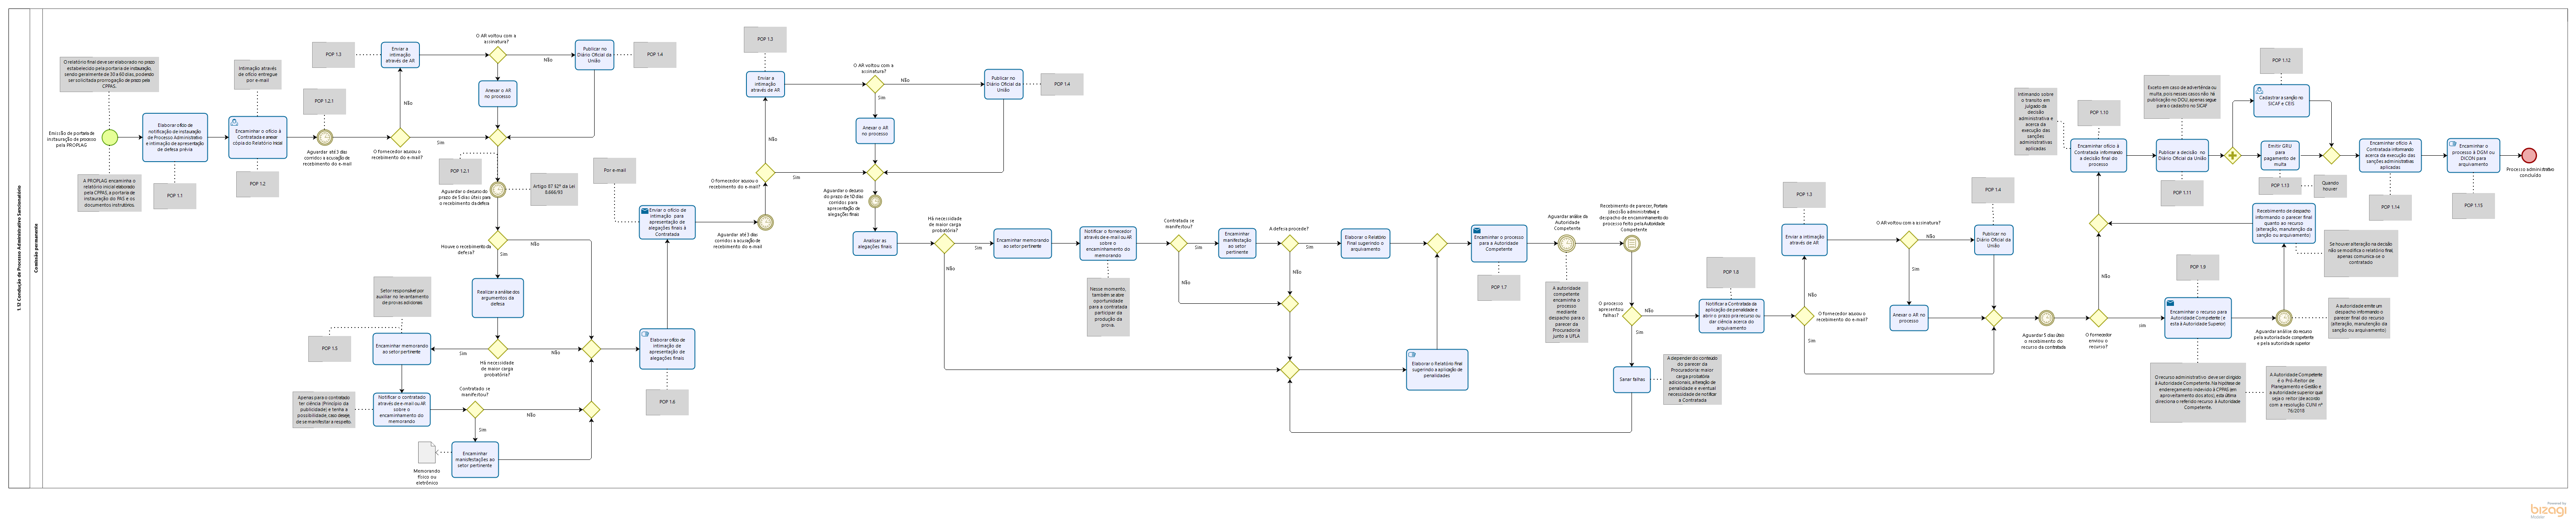
Task: Click the 'POP 1.6' annotation
Action: pos(667,402)
